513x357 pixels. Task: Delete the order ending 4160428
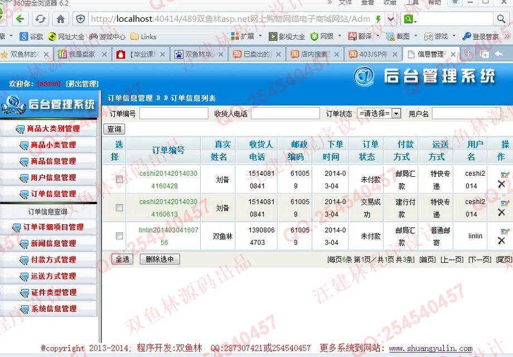click(501, 184)
